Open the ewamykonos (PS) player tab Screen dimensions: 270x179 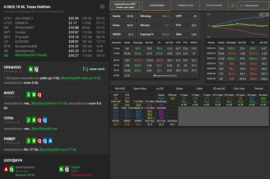[125, 6]
